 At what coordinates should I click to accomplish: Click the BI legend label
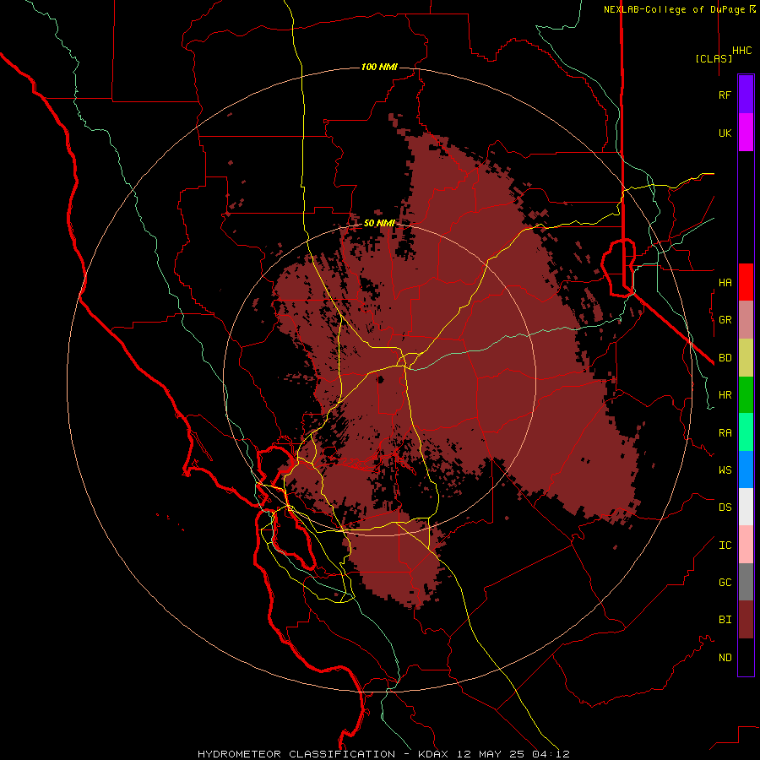[x=725, y=620]
